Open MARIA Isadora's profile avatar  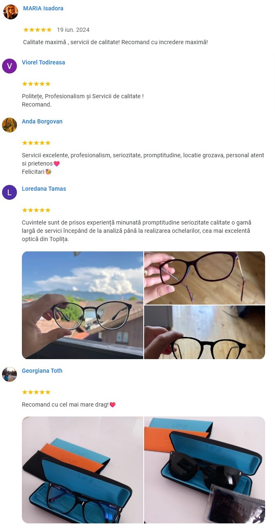click(11, 12)
